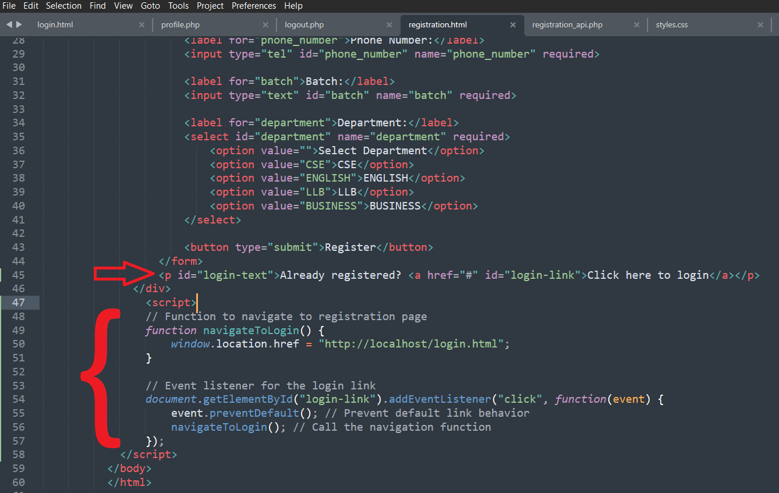
Task: Click the ENGLISH option line
Action: pos(338,178)
